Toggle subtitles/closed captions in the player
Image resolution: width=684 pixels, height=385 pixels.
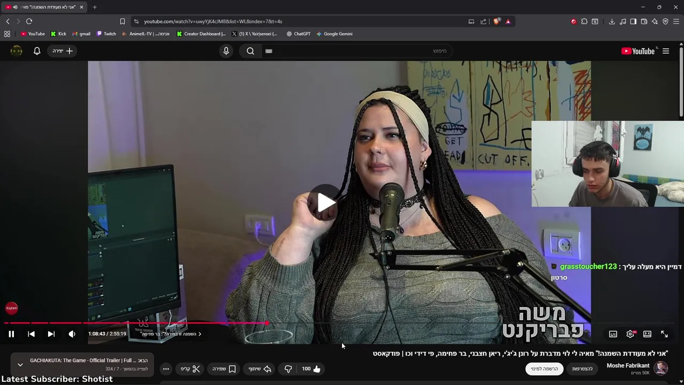click(x=613, y=334)
